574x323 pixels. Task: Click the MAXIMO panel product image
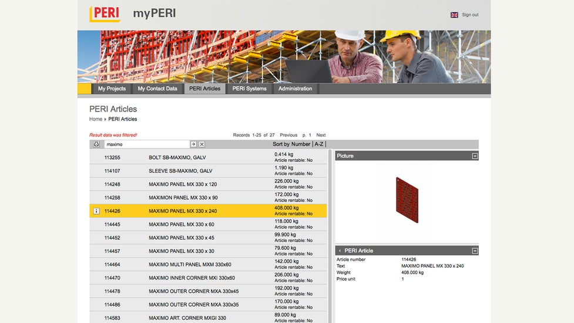pyautogui.click(x=407, y=200)
